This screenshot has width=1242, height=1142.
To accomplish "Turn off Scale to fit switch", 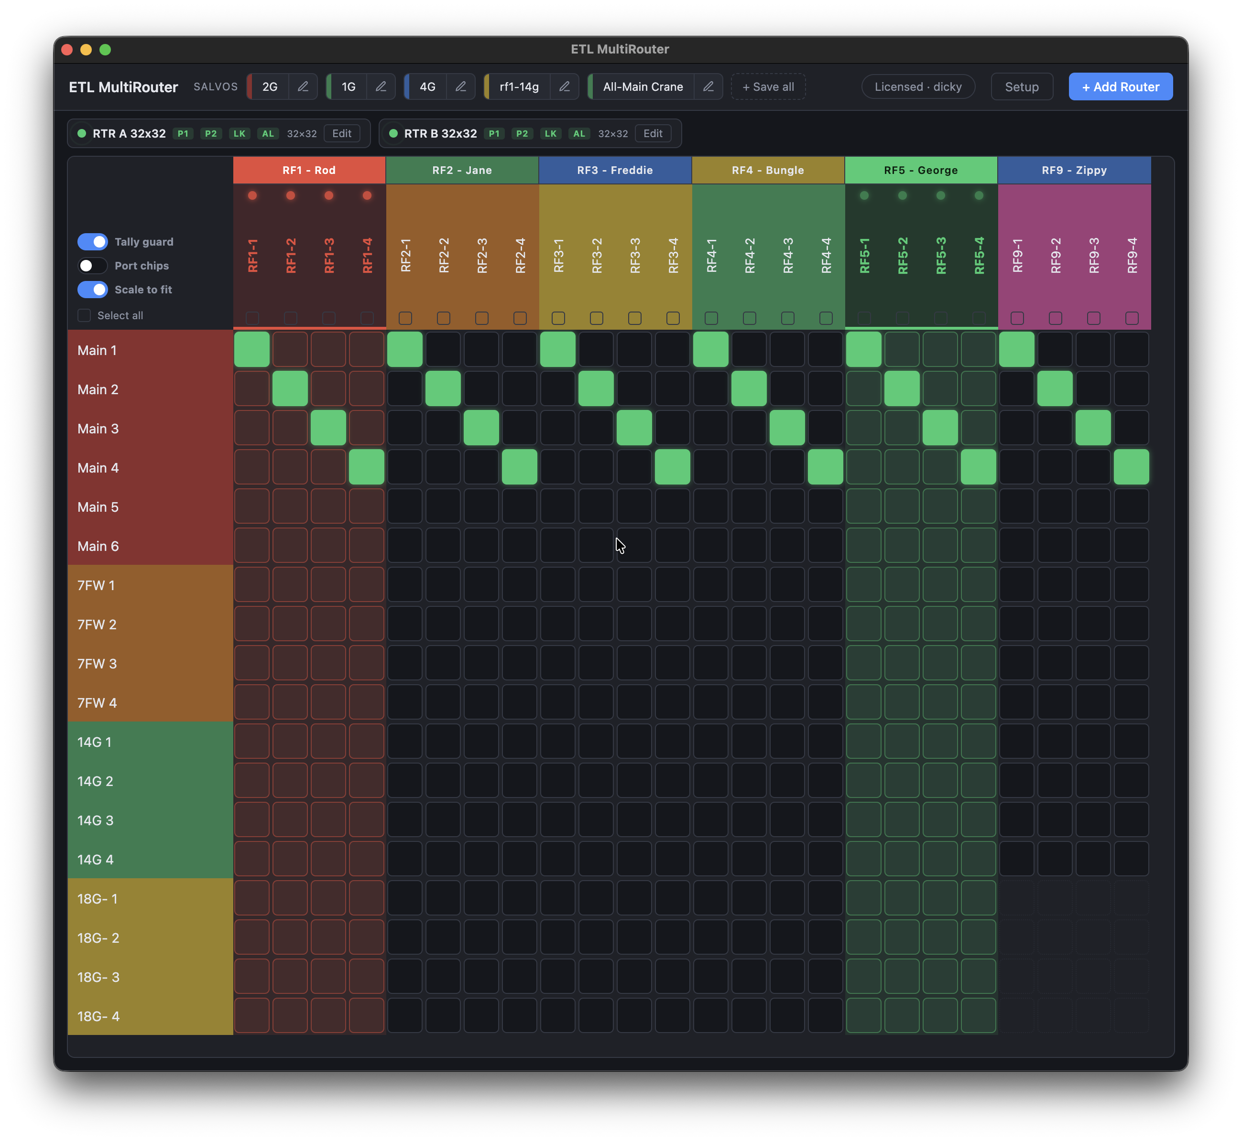I will coord(93,290).
